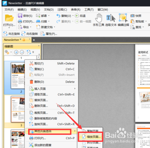Viewport: 150px width, 148px height.
Task: Choose 复制(C) in context menu
Action: [x=52, y=69]
